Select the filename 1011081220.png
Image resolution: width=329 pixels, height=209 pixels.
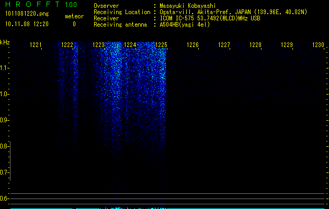click(x=27, y=14)
